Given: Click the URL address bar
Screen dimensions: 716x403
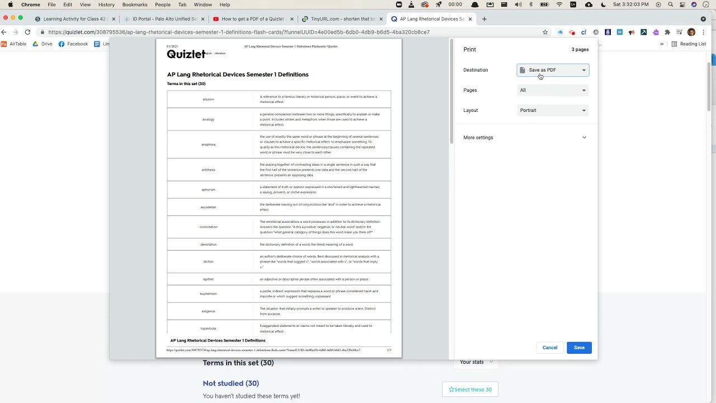Looking at the screenshot, I should [280, 32].
